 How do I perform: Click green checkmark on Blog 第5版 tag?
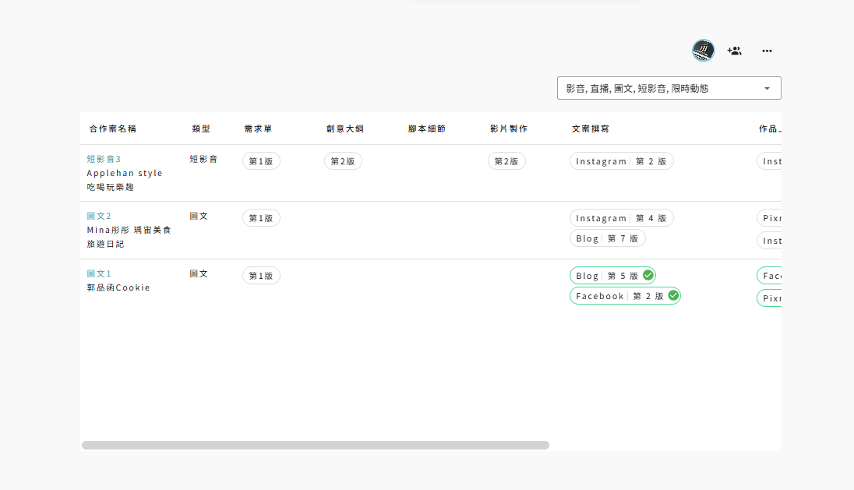click(648, 276)
